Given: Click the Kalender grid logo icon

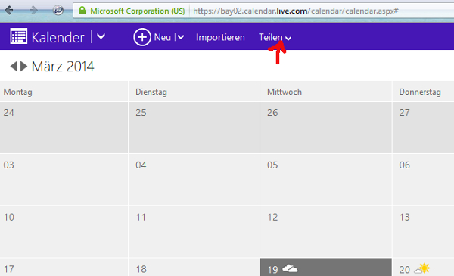Looking at the screenshot, I should 19,36.
